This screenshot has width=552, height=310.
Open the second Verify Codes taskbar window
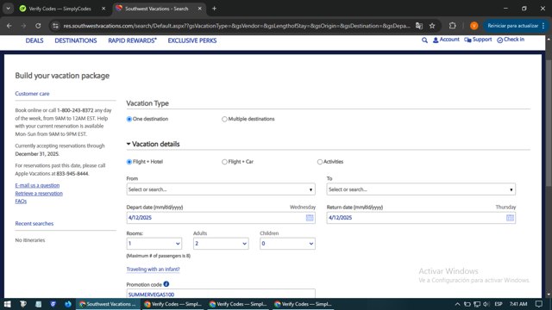click(238, 304)
